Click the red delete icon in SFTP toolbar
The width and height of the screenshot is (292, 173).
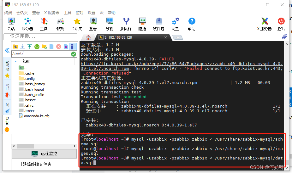point(59,47)
